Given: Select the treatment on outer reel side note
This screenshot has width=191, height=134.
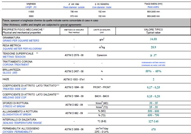Looking at the screenshot, I should (153, 65).
